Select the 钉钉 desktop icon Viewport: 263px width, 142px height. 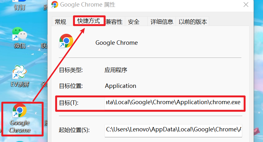[20, 5]
